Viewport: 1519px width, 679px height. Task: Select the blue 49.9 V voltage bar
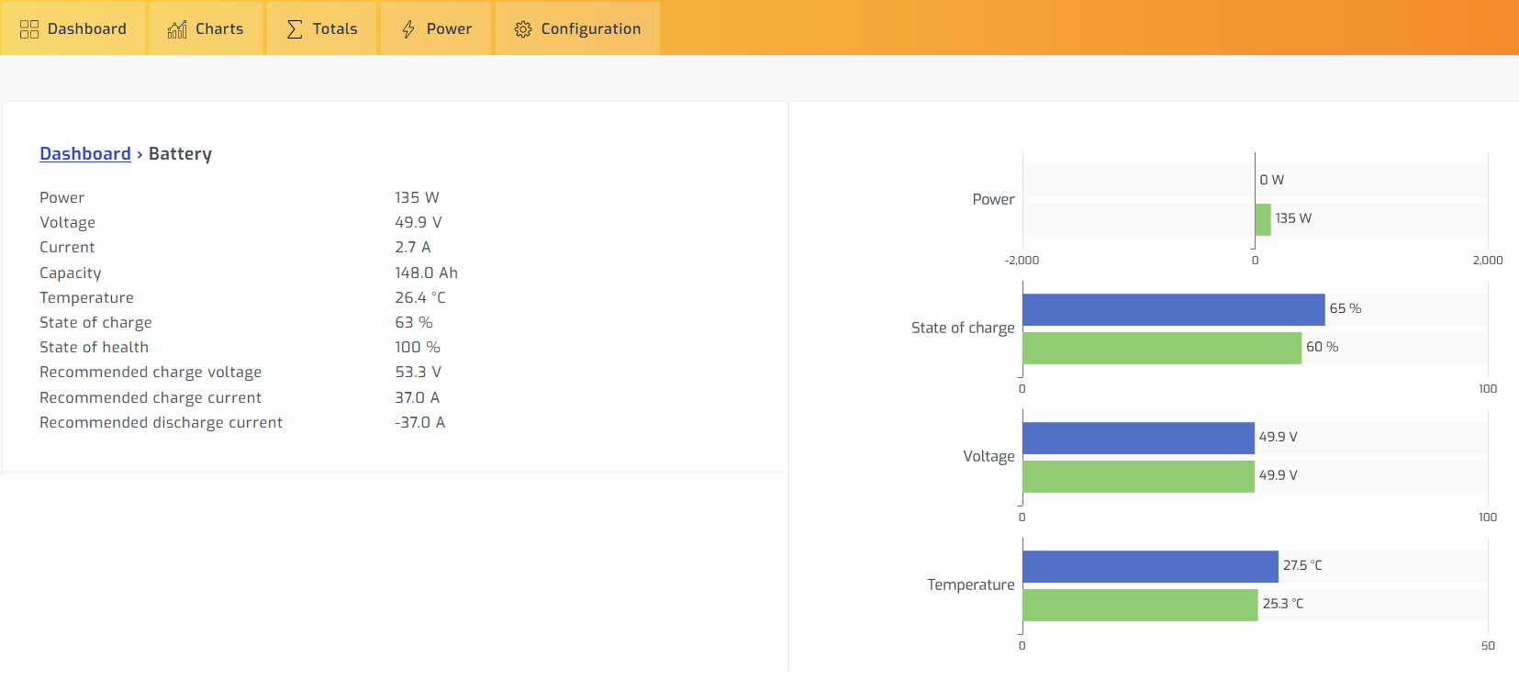point(1138,438)
